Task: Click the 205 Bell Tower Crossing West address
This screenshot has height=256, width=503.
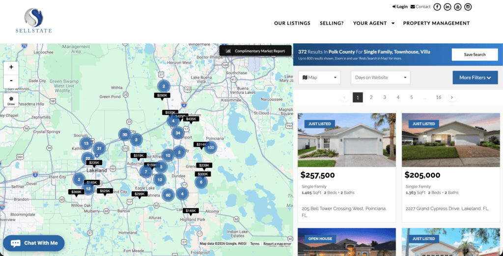Action: pyautogui.click(x=344, y=212)
